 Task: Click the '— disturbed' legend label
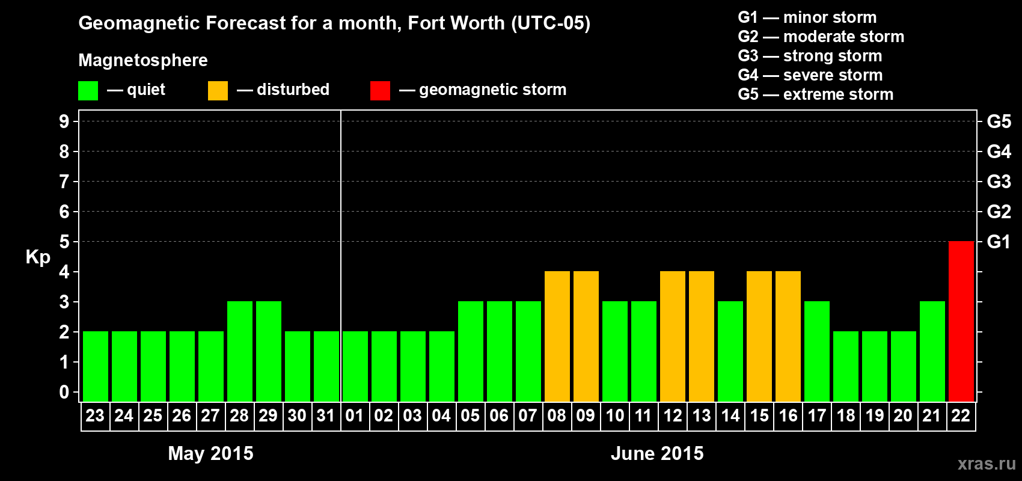click(283, 90)
